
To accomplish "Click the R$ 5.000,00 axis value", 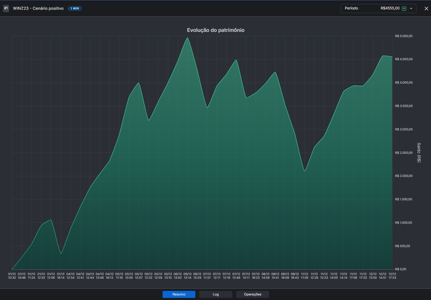I will click(403, 36).
